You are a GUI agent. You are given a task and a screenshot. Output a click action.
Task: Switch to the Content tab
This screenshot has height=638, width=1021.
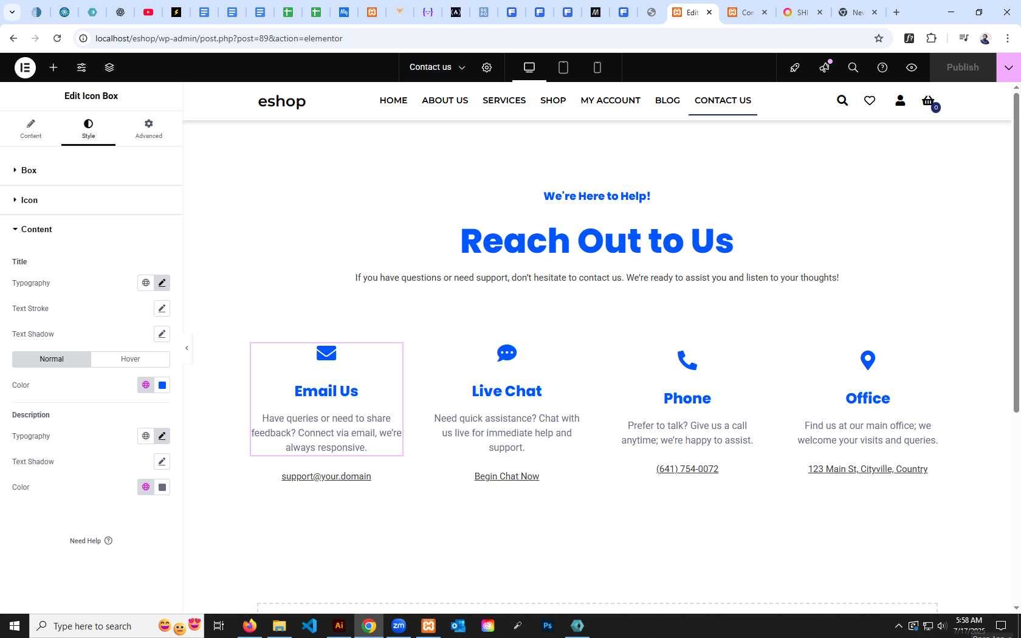pyautogui.click(x=30, y=129)
